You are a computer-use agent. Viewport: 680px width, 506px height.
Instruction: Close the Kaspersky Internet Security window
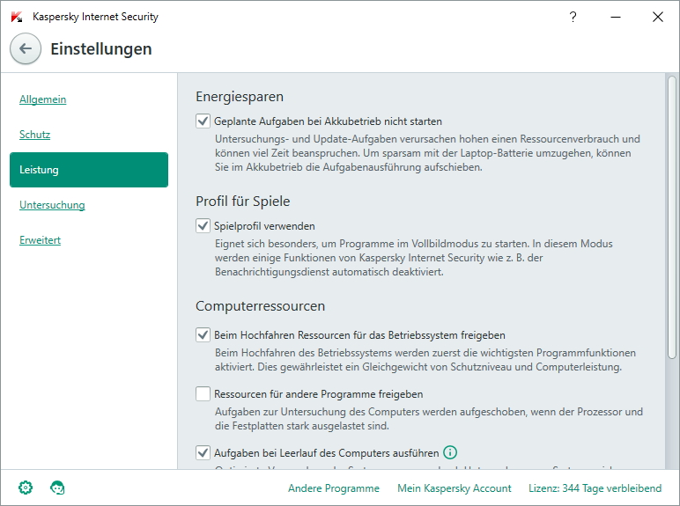click(x=658, y=17)
